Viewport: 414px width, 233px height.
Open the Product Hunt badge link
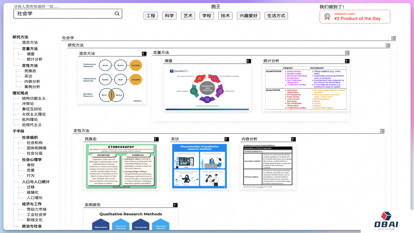(355, 17)
